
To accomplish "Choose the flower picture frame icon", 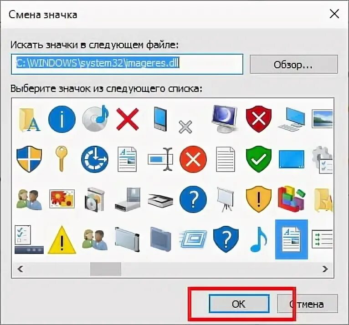I will click(x=62, y=199).
